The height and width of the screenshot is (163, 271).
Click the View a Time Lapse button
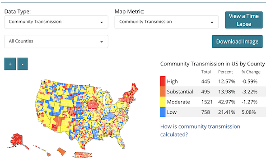244,20
